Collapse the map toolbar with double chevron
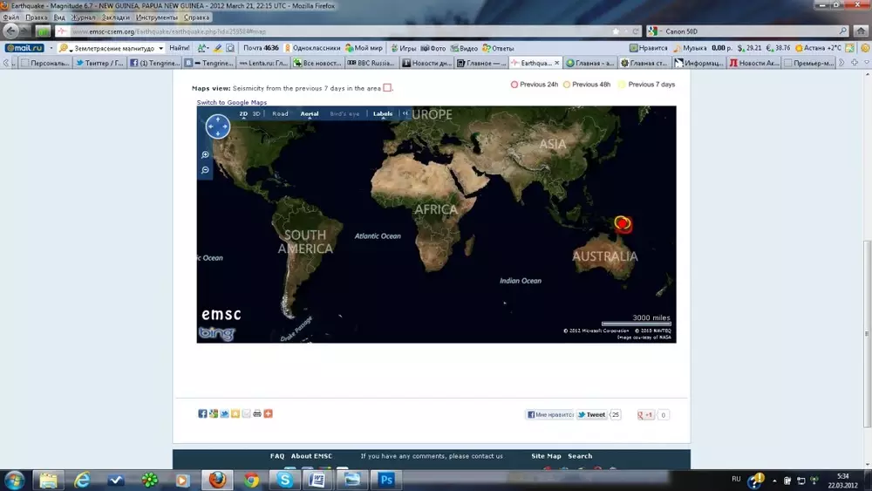Screen dimensions: 872x491 [405, 114]
